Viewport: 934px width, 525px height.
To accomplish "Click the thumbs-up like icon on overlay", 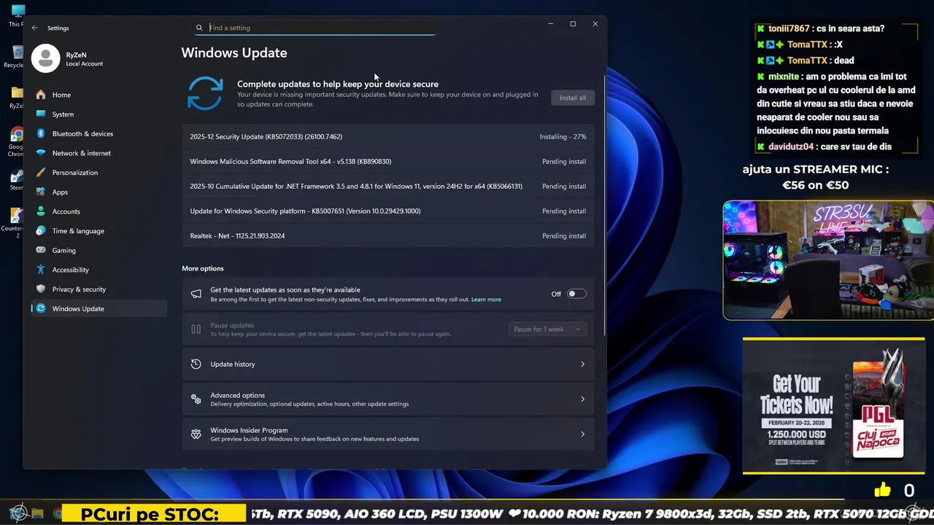I will (883, 490).
